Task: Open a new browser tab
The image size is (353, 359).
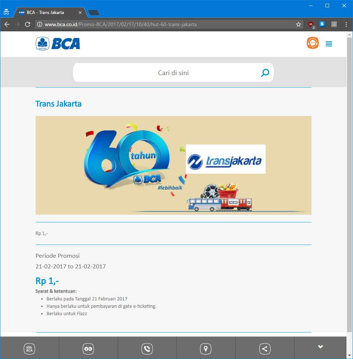Action: pyautogui.click(x=93, y=13)
